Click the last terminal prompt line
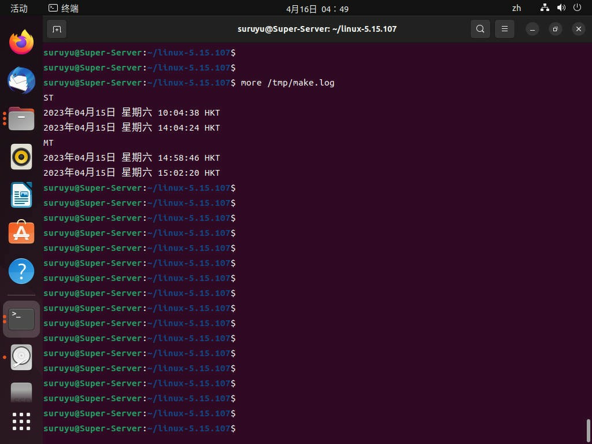 click(289, 428)
